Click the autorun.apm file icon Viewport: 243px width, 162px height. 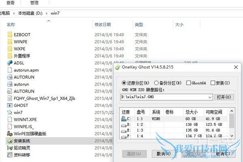click(x=10, y=70)
